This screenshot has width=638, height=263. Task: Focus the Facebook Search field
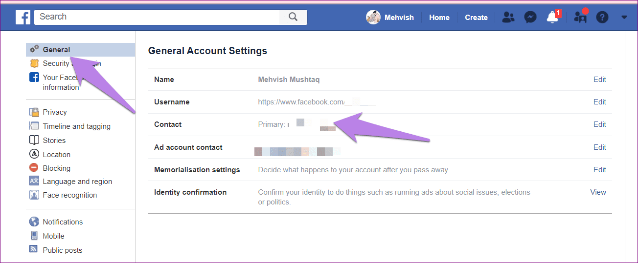157,17
